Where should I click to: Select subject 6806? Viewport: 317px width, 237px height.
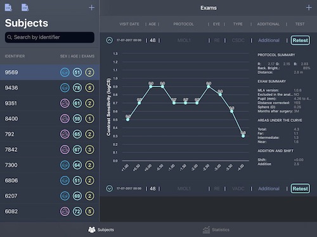coord(49,180)
